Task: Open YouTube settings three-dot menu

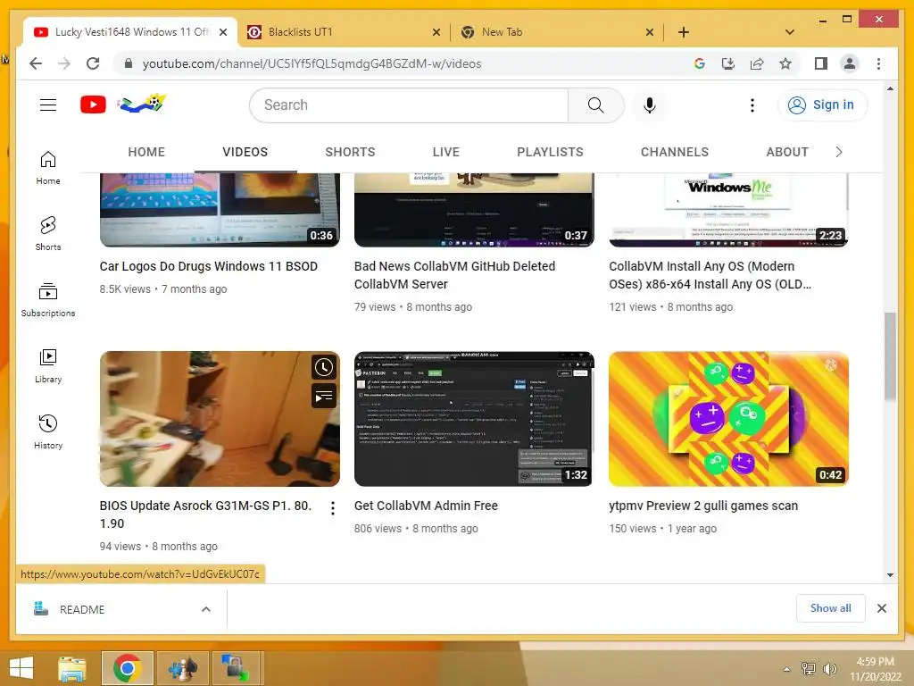Action: (752, 105)
